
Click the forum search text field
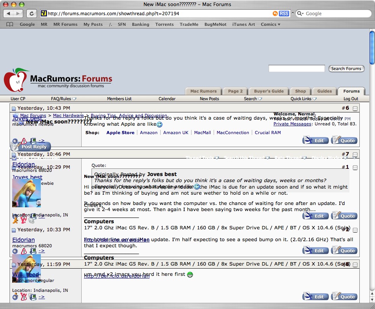(x=296, y=69)
